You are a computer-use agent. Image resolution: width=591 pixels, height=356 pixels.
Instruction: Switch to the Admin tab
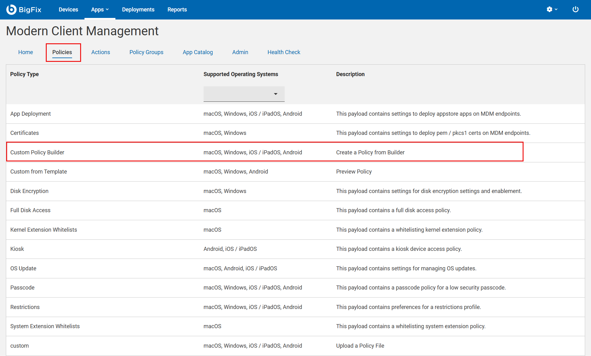pyautogui.click(x=240, y=52)
